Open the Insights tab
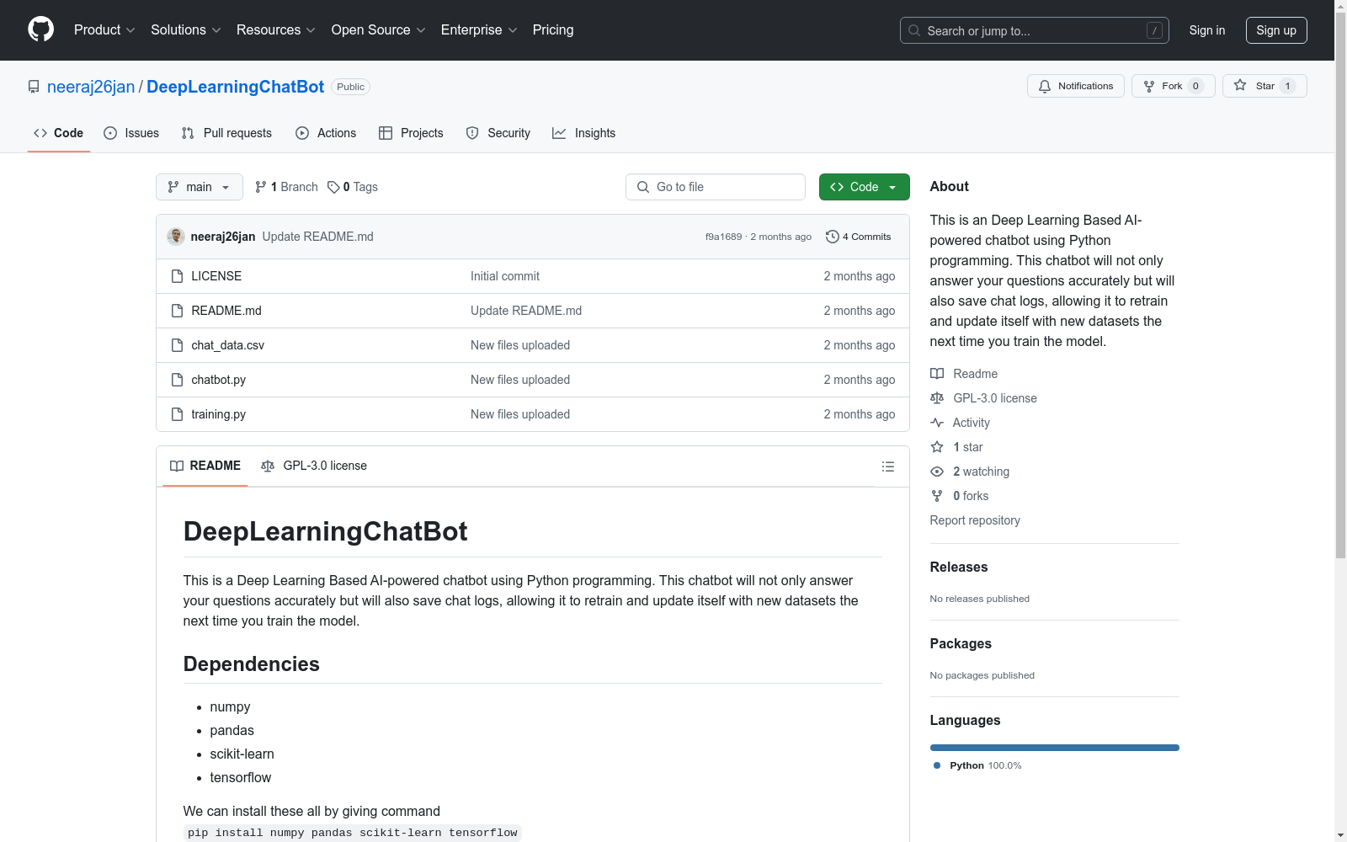This screenshot has height=842, width=1347. click(x=583, y=133)
